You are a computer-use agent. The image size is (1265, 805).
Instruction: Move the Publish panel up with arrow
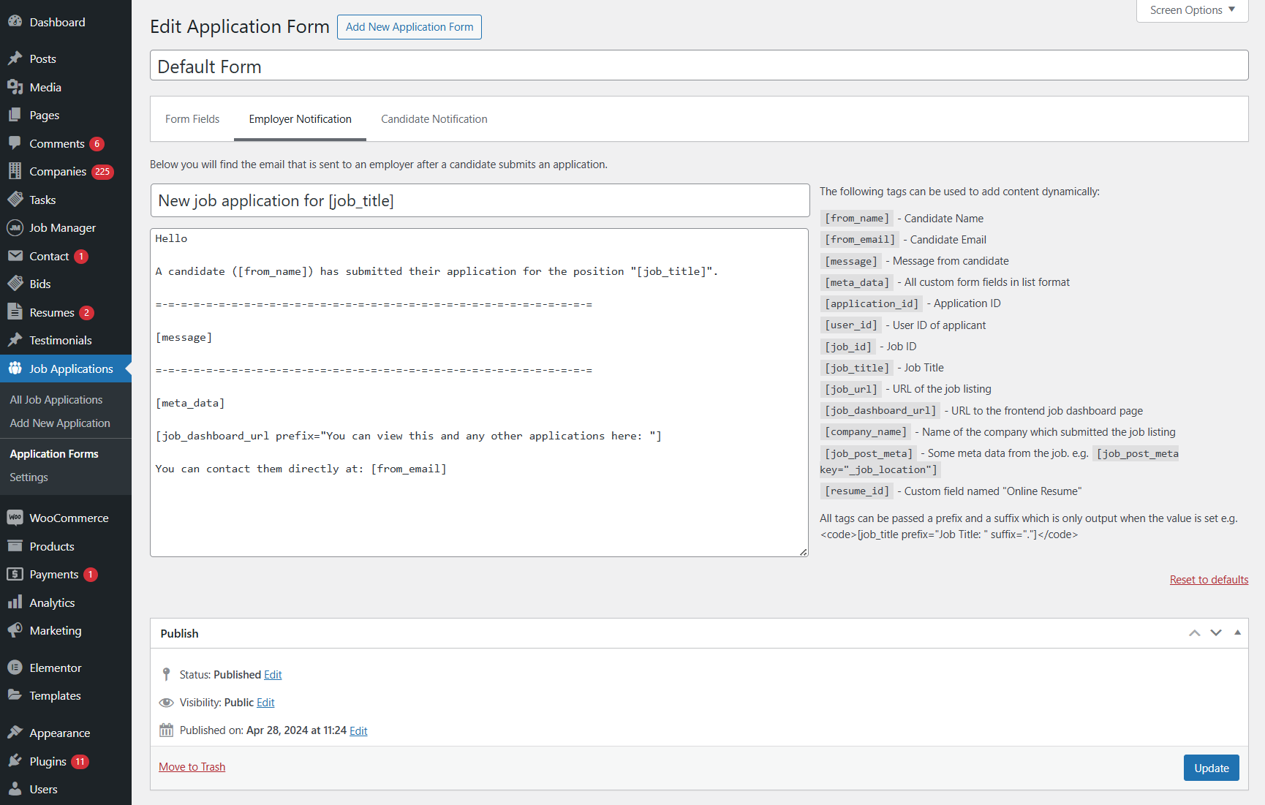[1194, 633]
